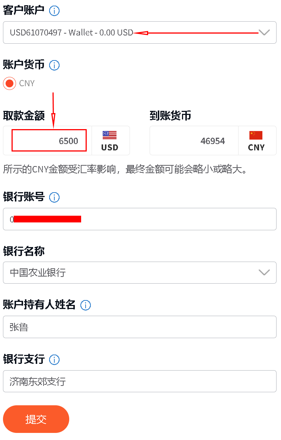The height and width of the screenshot is (440, 281).
Task: Click info icon next to 账户货币
Action: point(54,65)
